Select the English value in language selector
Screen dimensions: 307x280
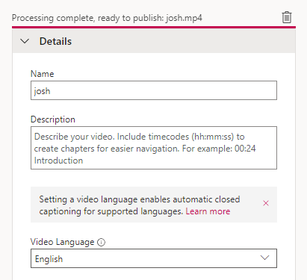coord(49,259)
